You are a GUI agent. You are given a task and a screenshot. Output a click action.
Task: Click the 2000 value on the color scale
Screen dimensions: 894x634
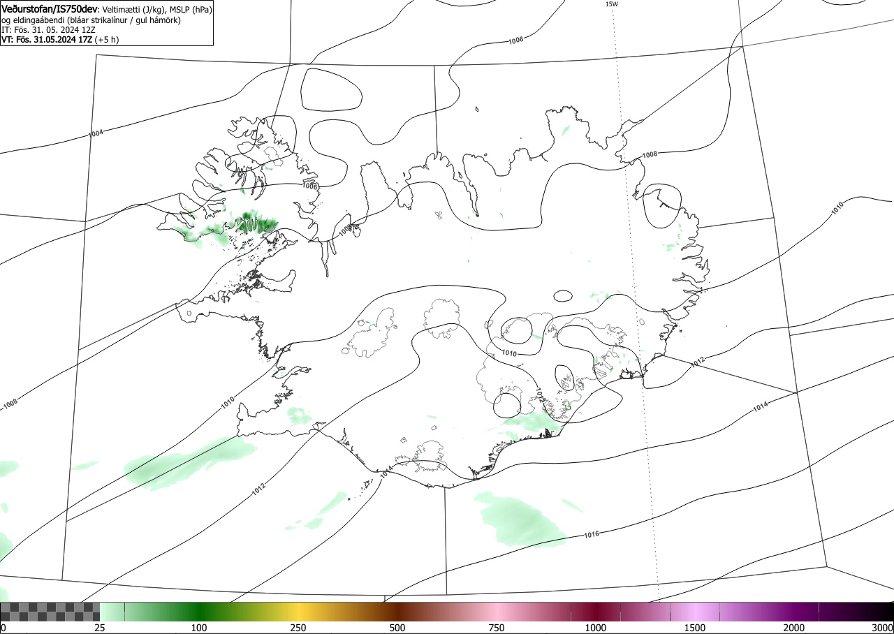coord(794,628)
